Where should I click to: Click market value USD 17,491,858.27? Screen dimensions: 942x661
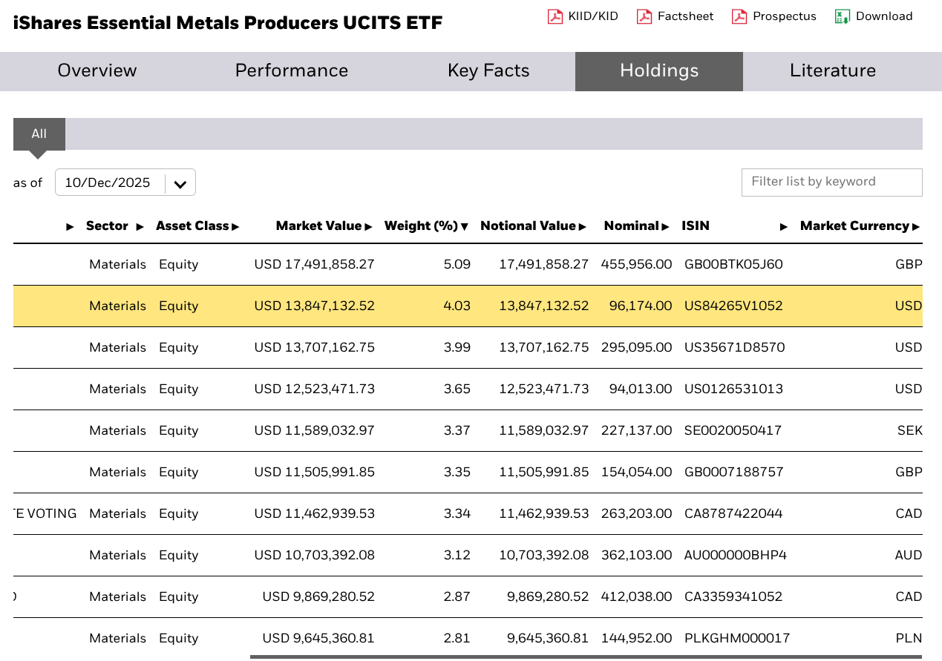314,265
